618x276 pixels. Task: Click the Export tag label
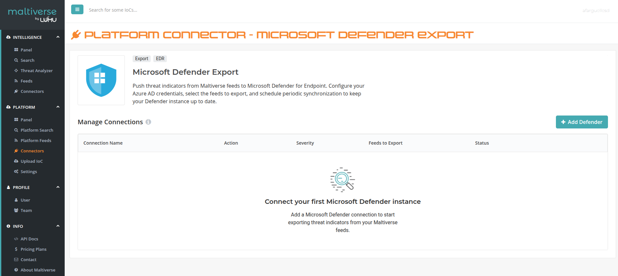coord(142,59)
